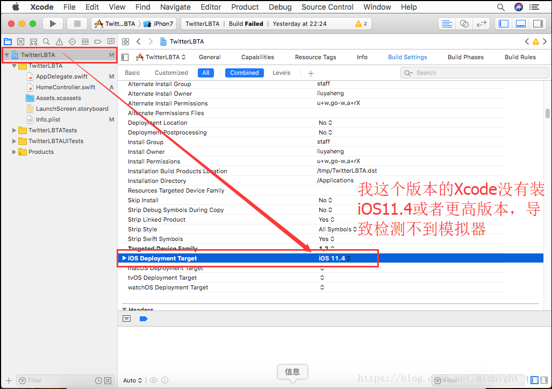
Task: Stop the running build
Action: [77, 24]
